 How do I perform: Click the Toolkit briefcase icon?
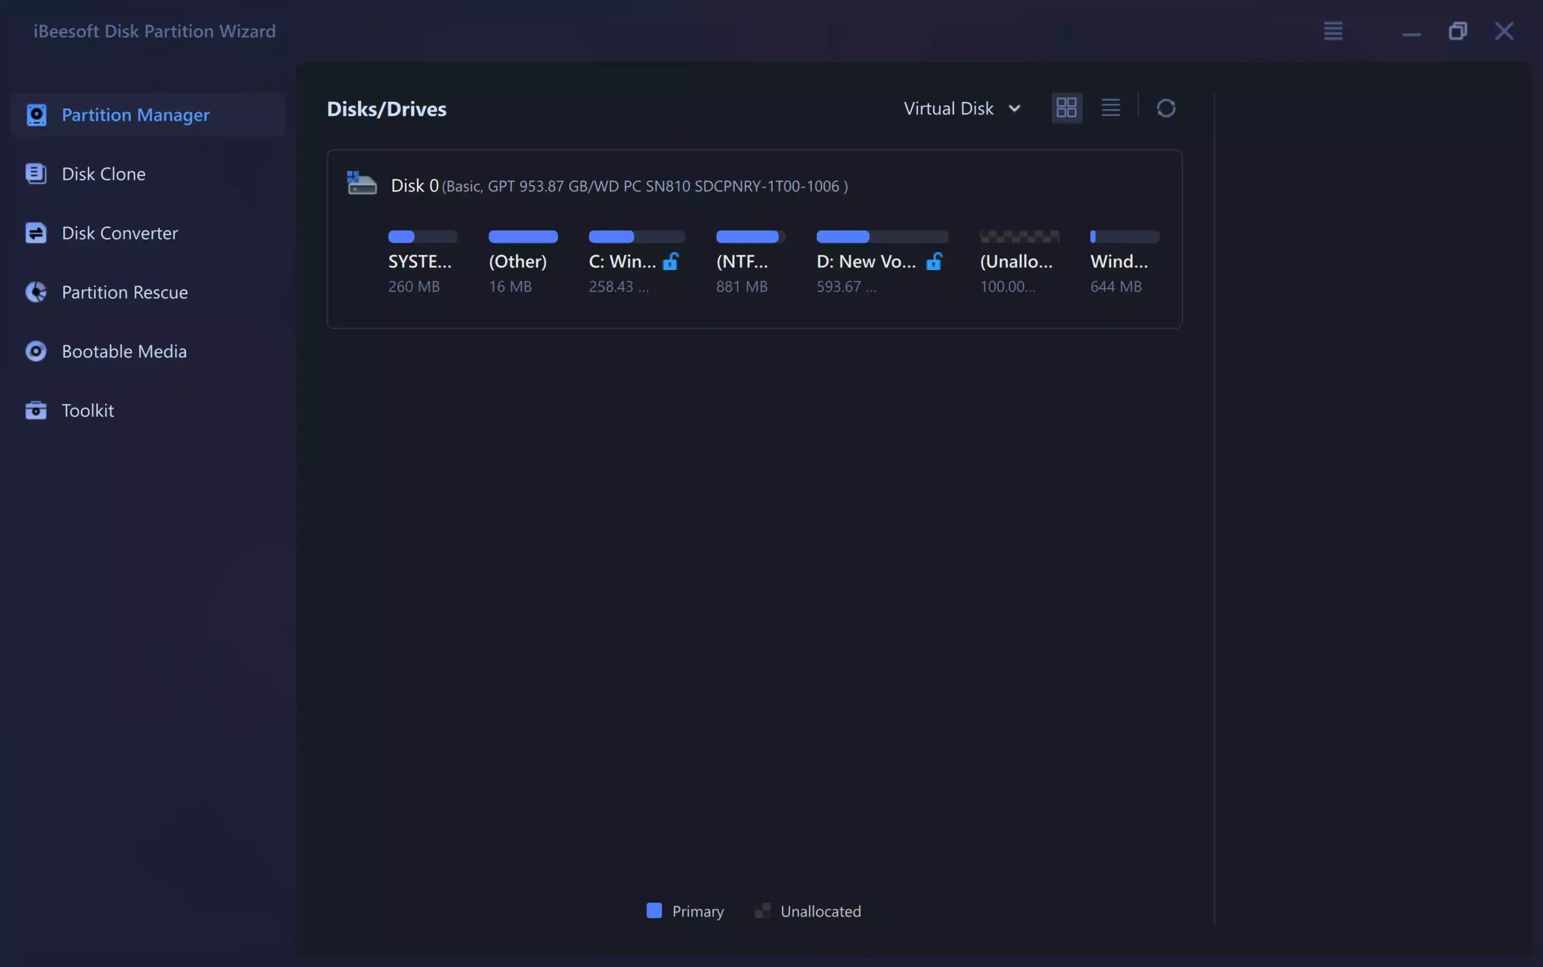tap(36, 411)
